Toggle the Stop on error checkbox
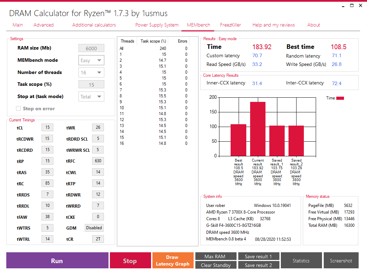The image size is (367, 276). click(18, 109)
